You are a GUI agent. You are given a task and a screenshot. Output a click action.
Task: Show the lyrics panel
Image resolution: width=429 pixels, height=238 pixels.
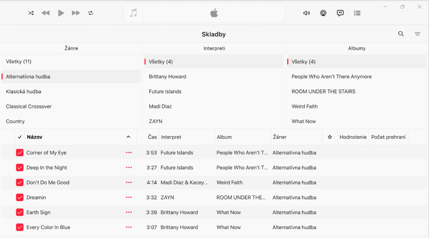(x=340, y=13)
